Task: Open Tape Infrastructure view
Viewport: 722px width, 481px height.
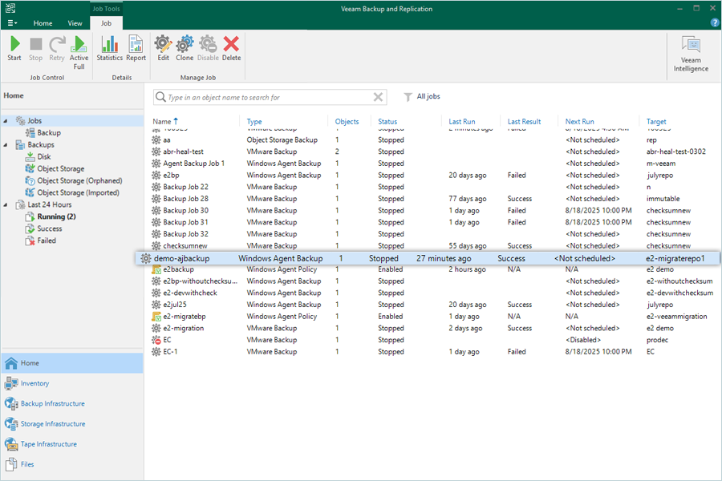Action: click(x=72, y=444)
